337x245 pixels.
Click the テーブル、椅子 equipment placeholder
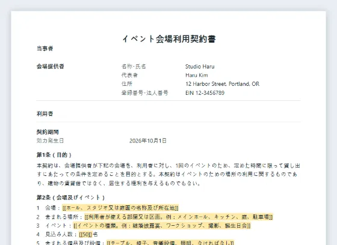170,243
